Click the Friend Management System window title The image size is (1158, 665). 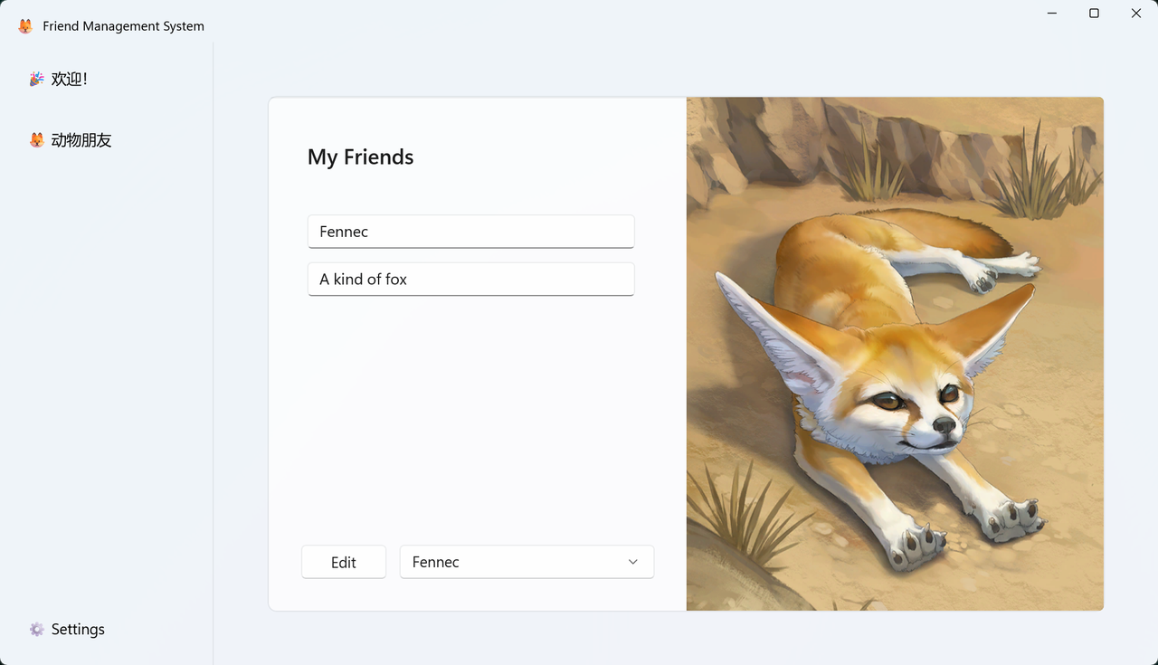[123, 26]
